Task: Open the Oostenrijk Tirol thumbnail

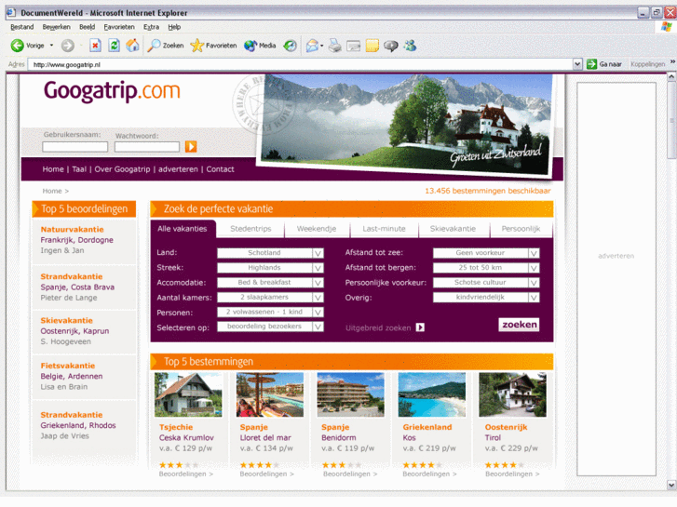Action: tap(512, 394)
